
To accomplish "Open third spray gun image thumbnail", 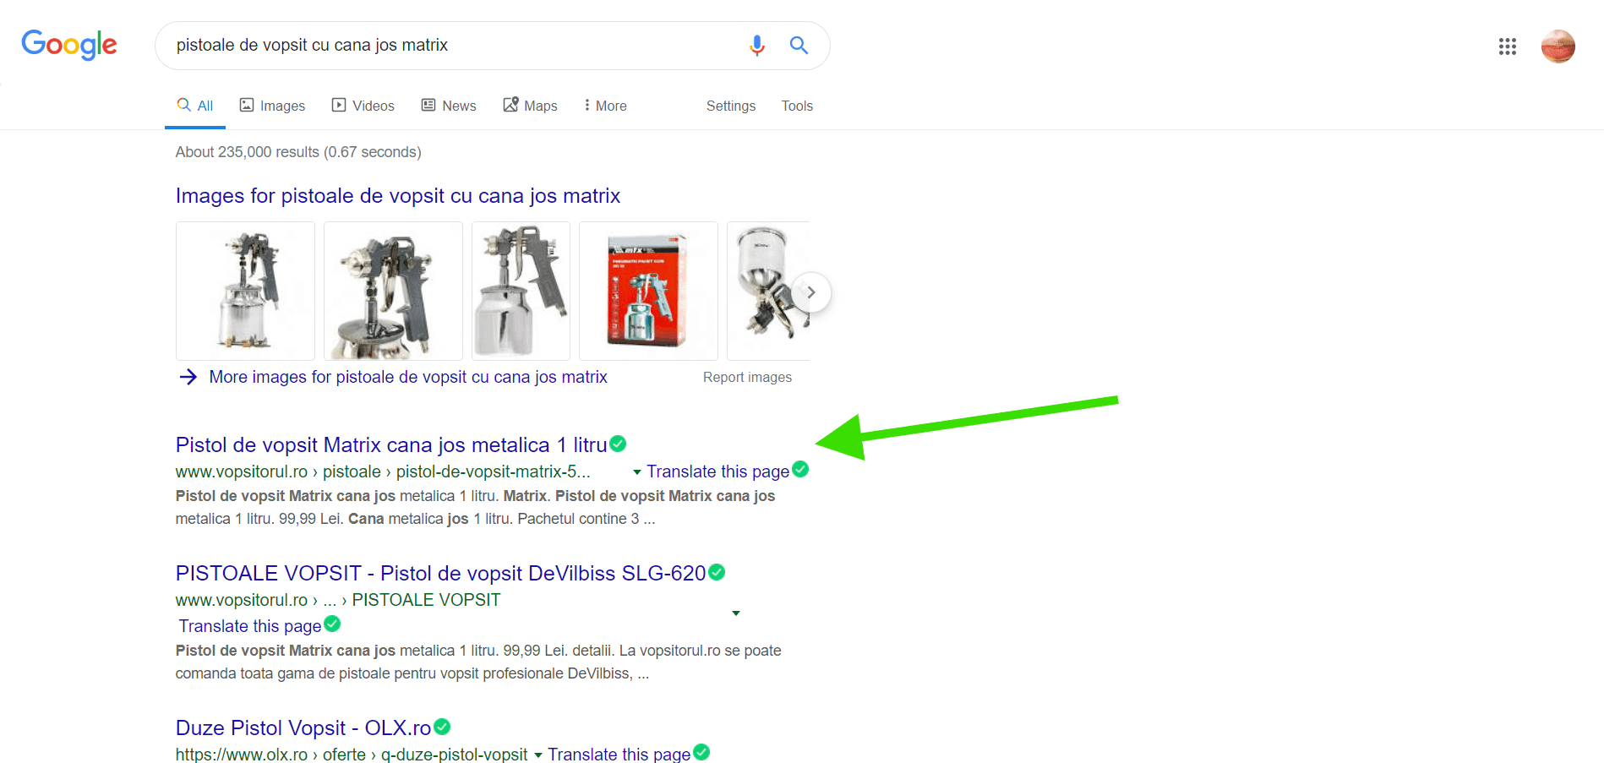I will pos(521,292).
